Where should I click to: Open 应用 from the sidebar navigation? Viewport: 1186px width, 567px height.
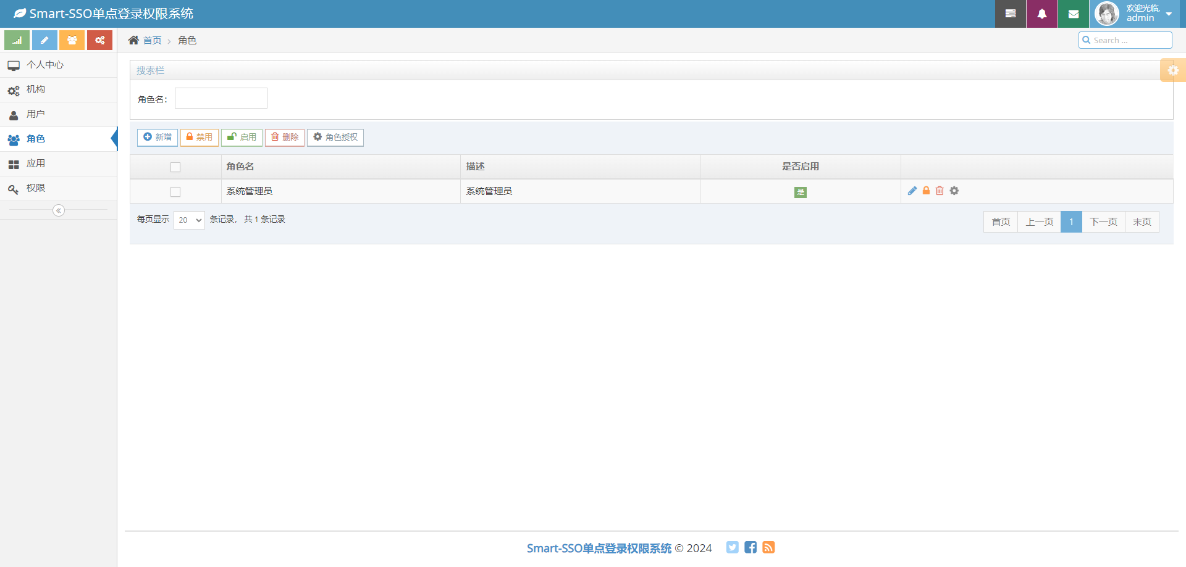click(x=36, y=163)
